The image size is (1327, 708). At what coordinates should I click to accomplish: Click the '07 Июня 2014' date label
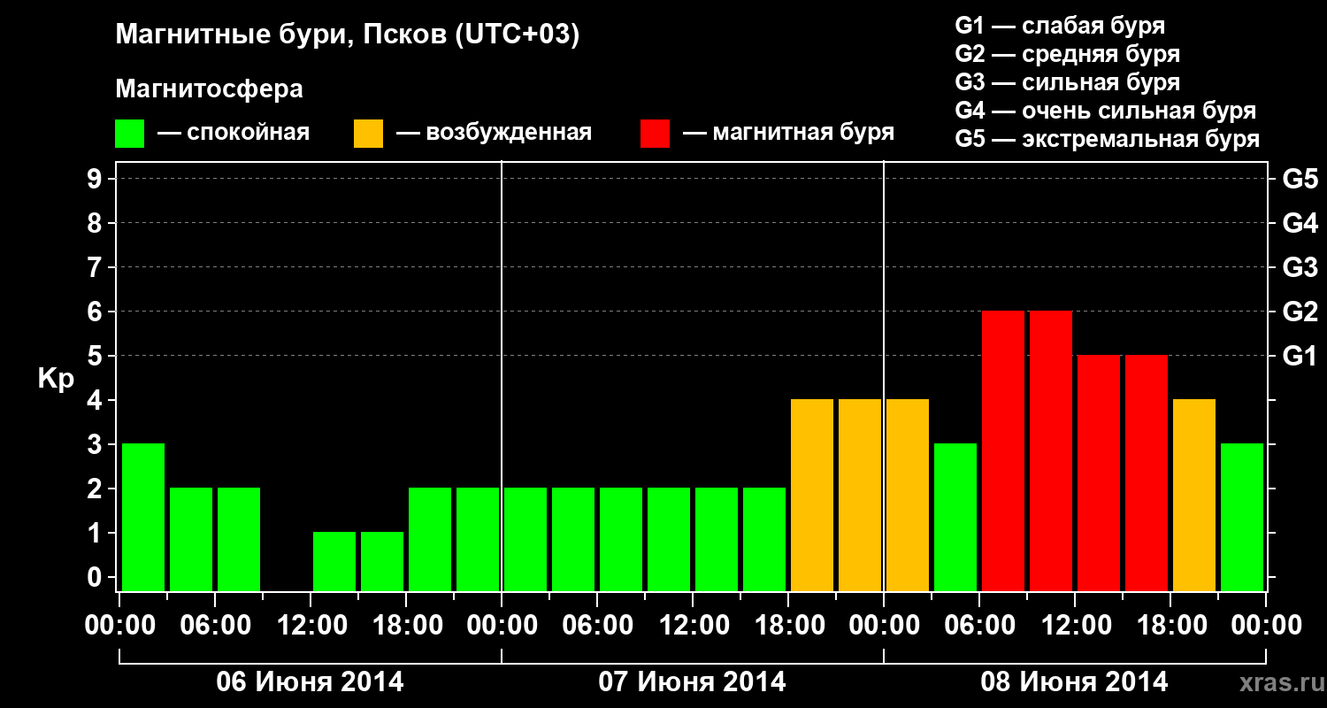(693, 681)
